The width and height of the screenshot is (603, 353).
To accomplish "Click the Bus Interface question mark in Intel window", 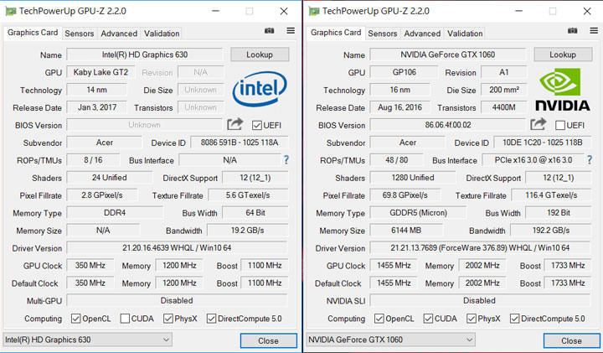I will (286, 160).
